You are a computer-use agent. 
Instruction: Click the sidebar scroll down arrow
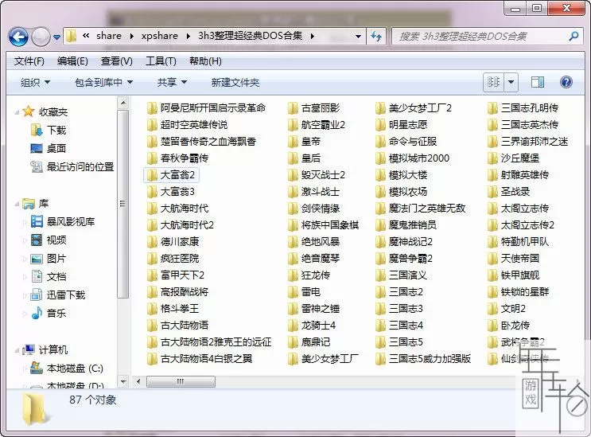(122, 381)
